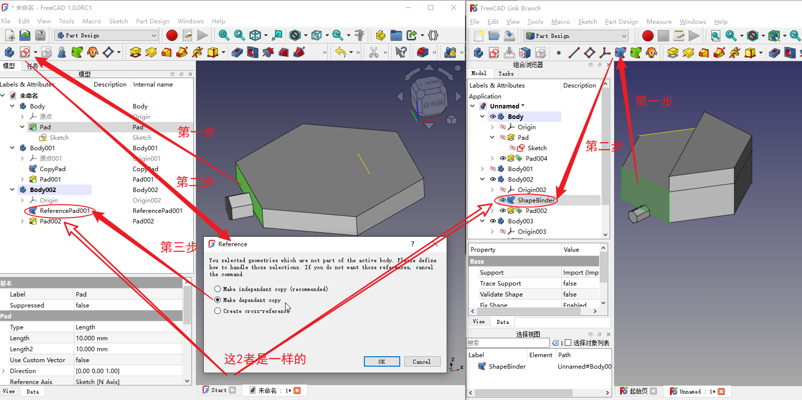Expand Origin002 in Link Branch tree
The height and width of the screenshot is (400, 802).
[492, 190]
